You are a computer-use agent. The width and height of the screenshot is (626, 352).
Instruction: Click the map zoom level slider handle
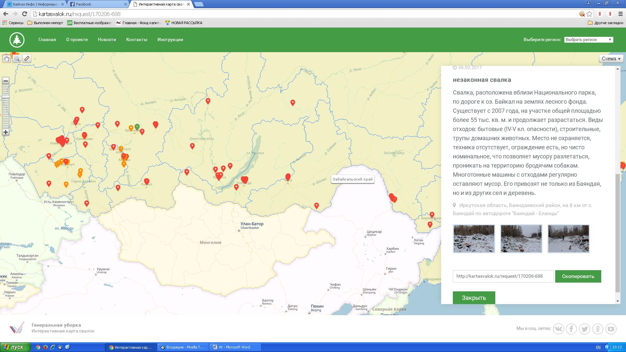coord(6,96)
